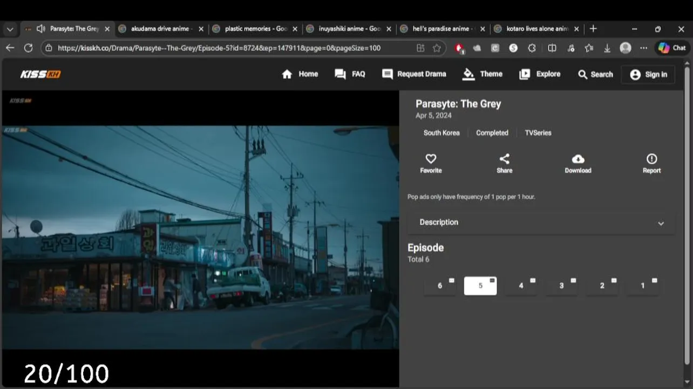Go to the Home page

pyautogui.click(x=300, y=74)
